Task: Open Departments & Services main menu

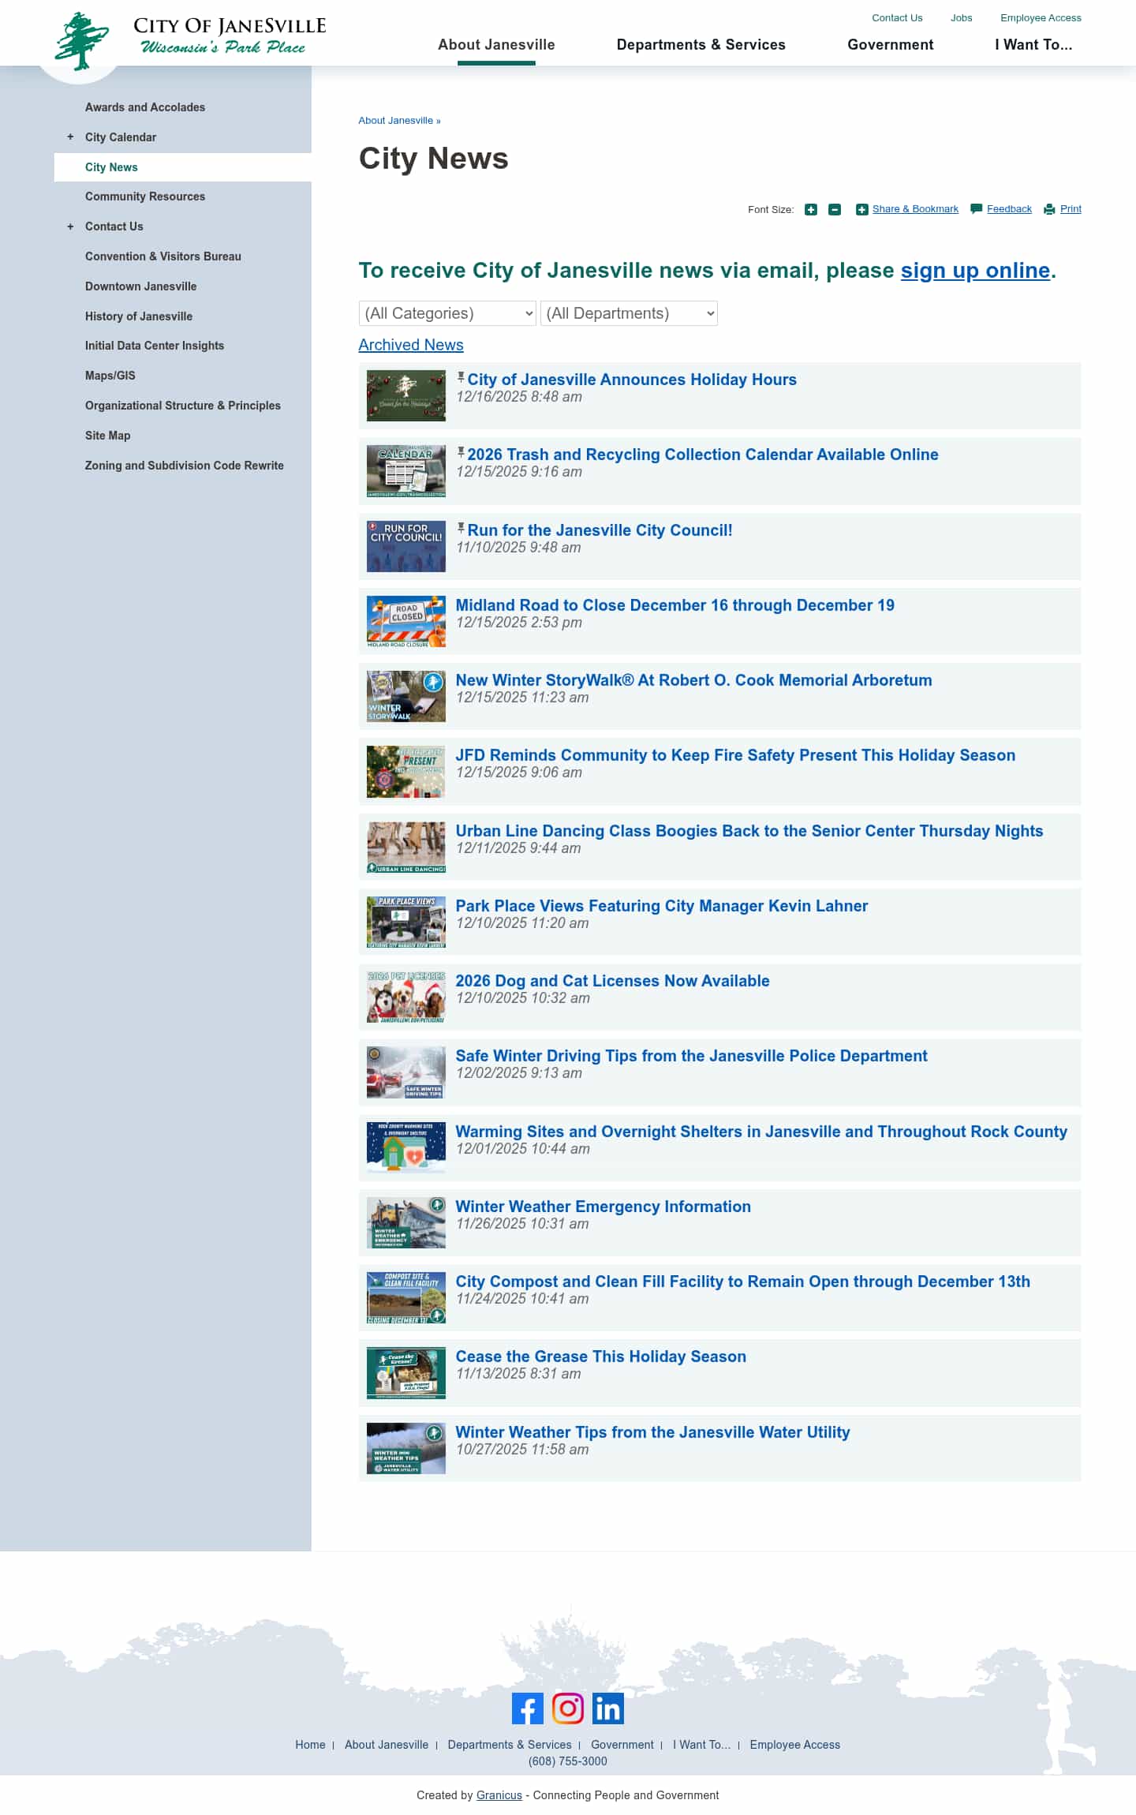Action: pos(701,45)
